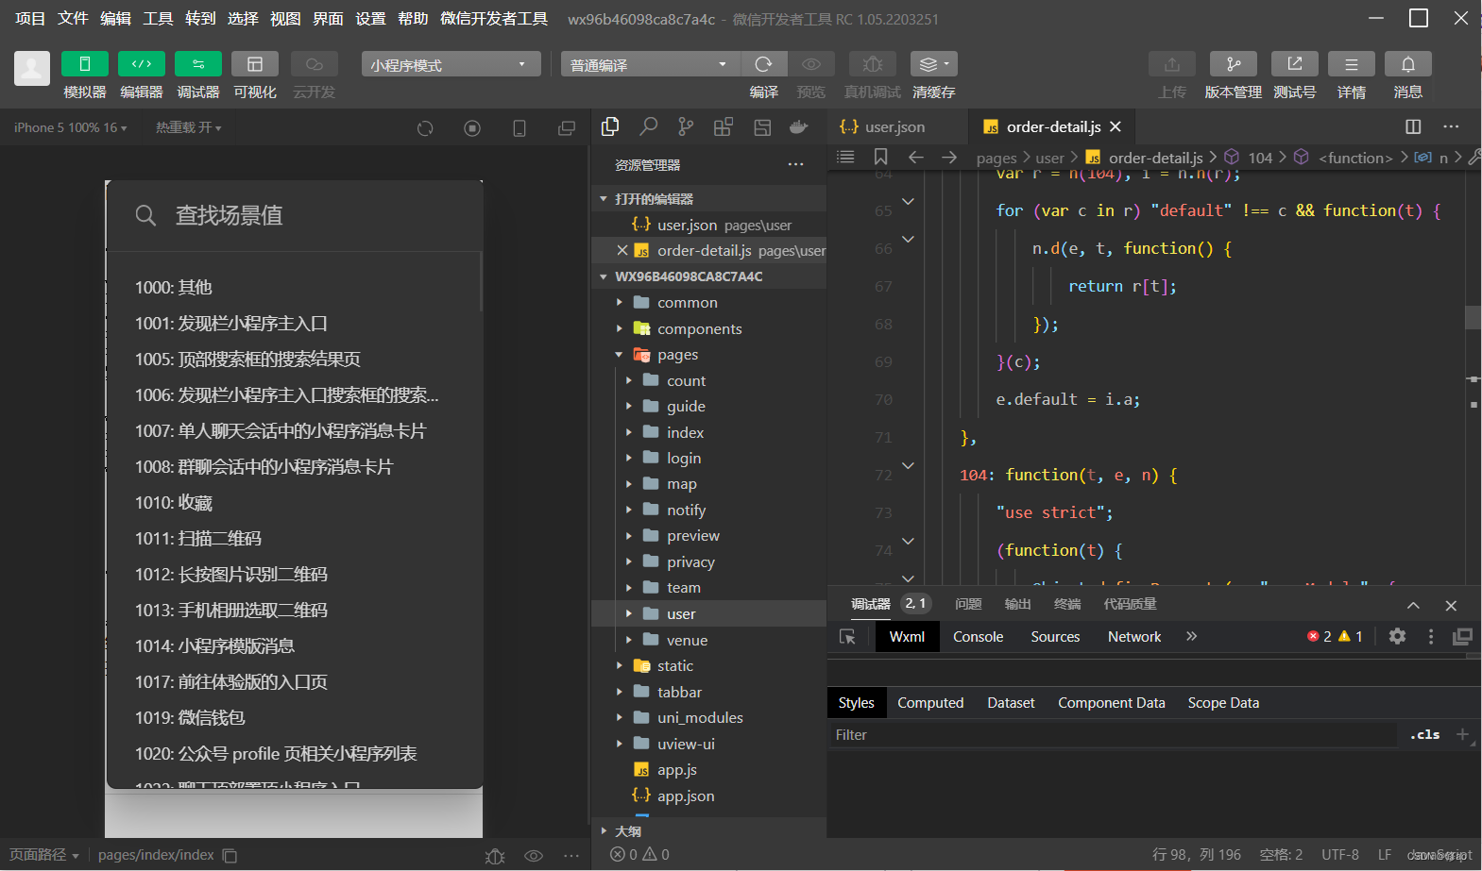Select scene 1019: 微信钱包
This screenshot has height=871, width=1482.
click(x=190, y=717)
